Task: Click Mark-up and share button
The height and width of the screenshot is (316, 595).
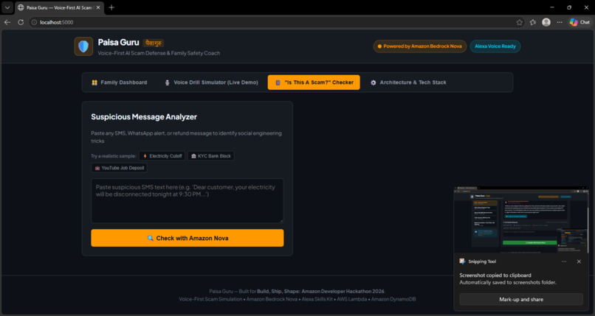Action: tap(521, 299)
